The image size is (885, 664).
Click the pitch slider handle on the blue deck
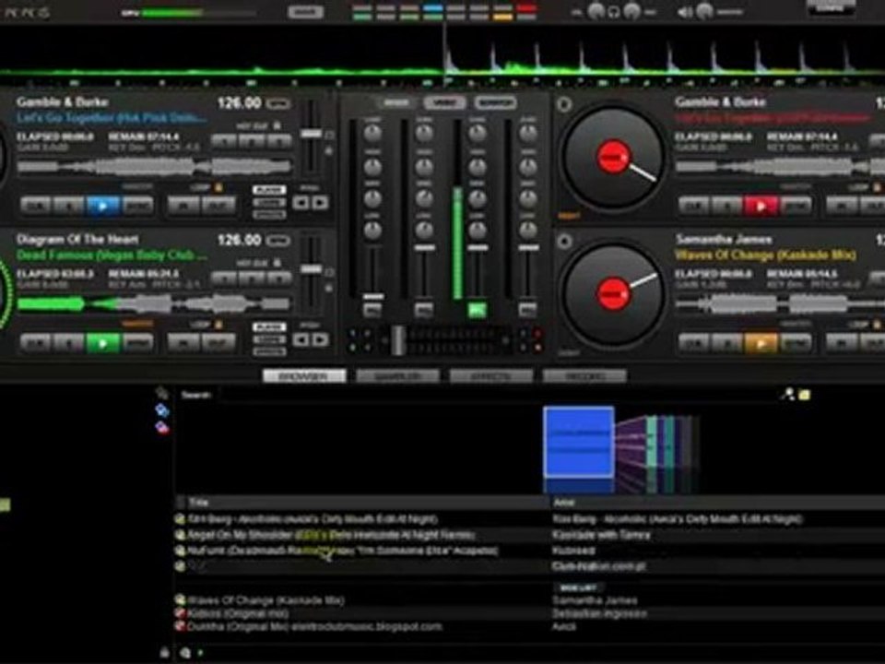click(x=311, y=134)
